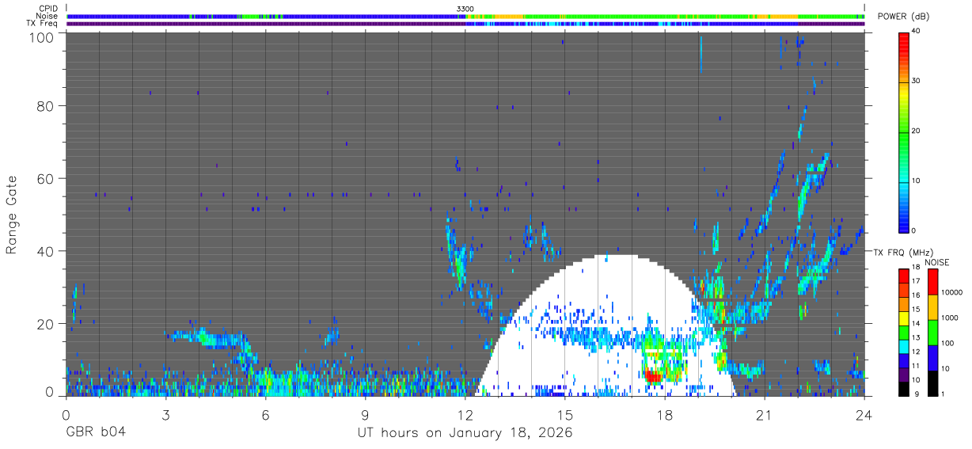This screenshot has width=972, height=449.
Task: Click the 1000 noise legend label
Action: click(951, 318)
